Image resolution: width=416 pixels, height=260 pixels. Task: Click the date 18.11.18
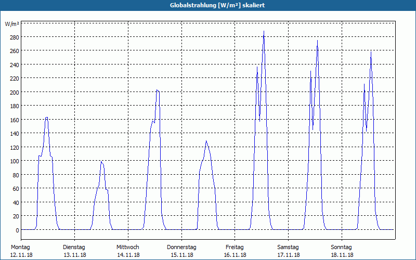click(x=342, y=255)
